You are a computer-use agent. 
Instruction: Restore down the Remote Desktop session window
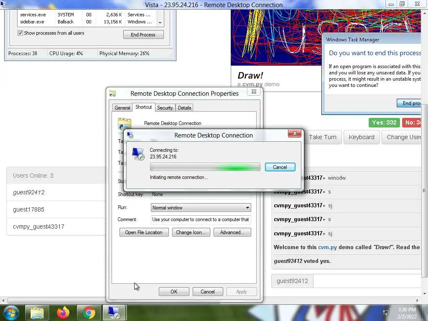(x=402, y=4)
